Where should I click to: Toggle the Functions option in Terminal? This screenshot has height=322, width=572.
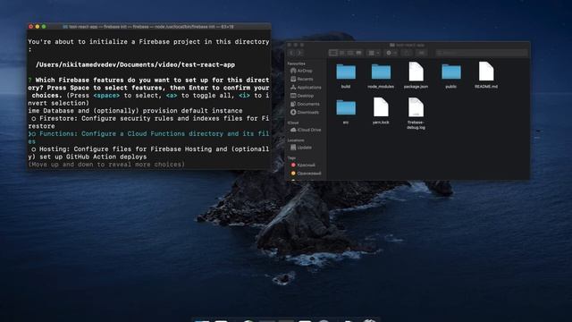(x=148, y=138)
